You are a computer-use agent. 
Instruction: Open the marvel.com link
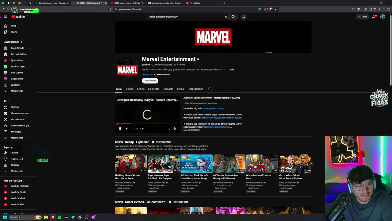(x=147, y=75)
